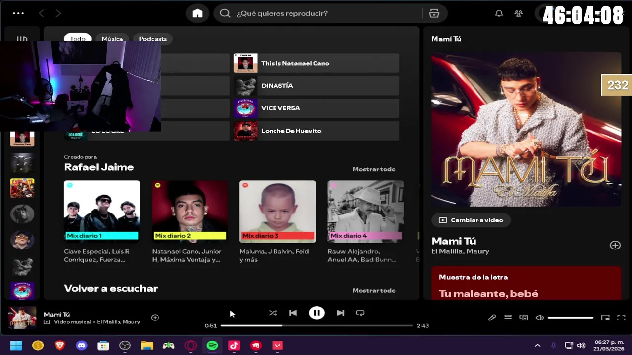Expand hidden system tray icons
The image size is (632, 355).
[538, 346]
